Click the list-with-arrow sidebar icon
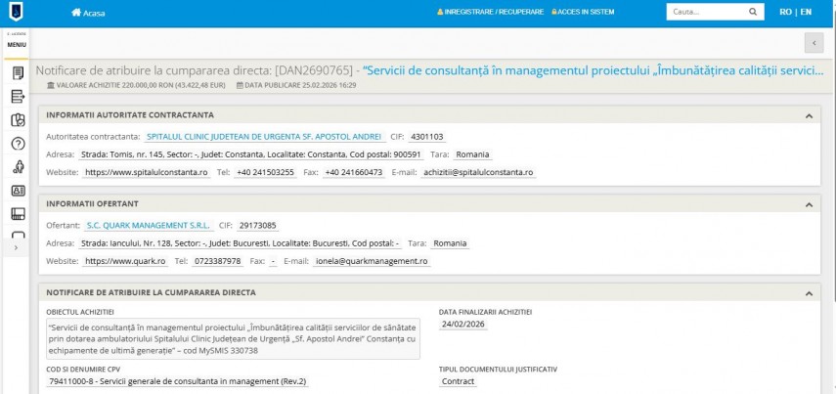 17,97
